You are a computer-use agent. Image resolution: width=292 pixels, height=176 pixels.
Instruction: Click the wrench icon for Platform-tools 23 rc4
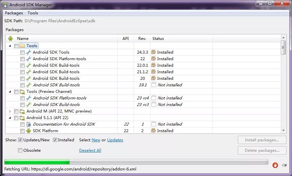(x=29, y=98)
